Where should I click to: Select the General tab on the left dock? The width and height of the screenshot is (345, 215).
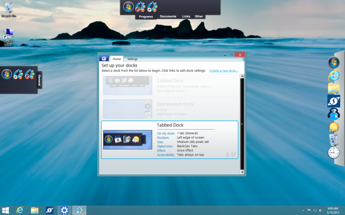pos(40,80)
